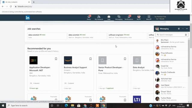Open conversation with Huzefa Challawala
This screenshot has width=192, height=108.
click(x=171, y=73)
